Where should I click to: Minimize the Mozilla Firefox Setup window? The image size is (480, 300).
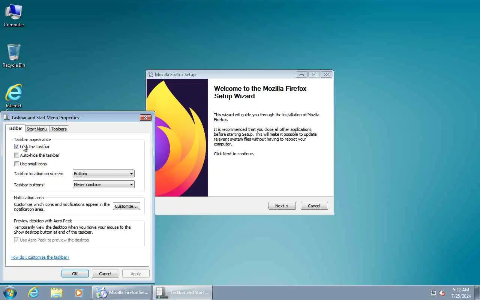point(301,74)
